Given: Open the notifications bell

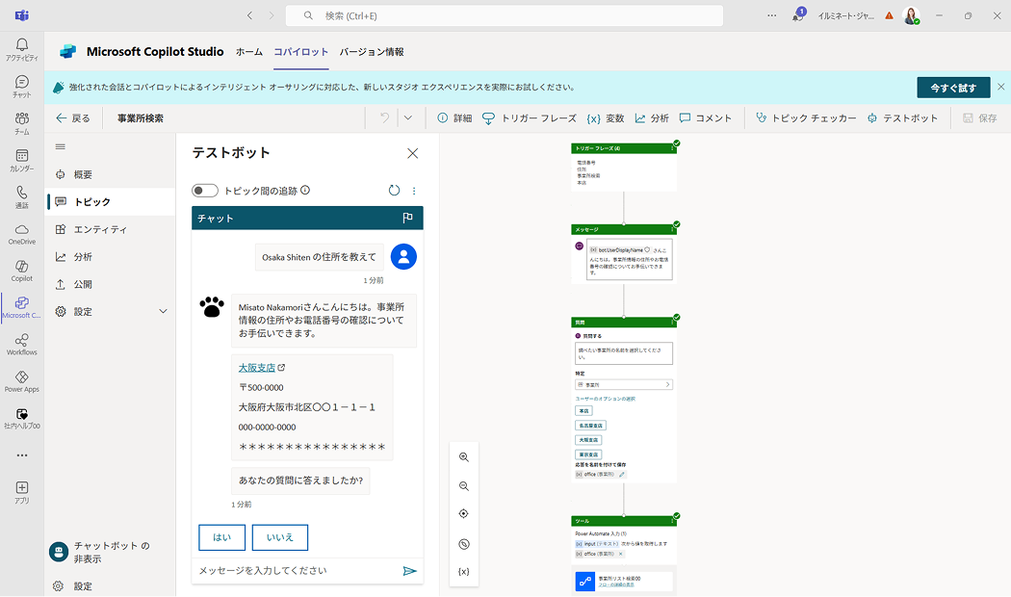Looking at the screenshot, I should [x=797, y=15].
